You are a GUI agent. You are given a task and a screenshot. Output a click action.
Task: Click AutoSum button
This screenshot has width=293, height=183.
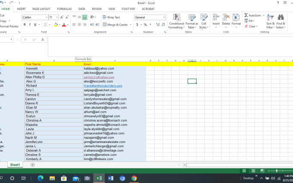(252, 16)
